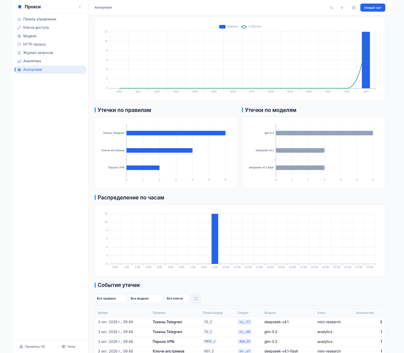This screenshot has width=404, height=353.
Task: Toggle dark mode with the moon icon
Action: (x=332, y=8)
